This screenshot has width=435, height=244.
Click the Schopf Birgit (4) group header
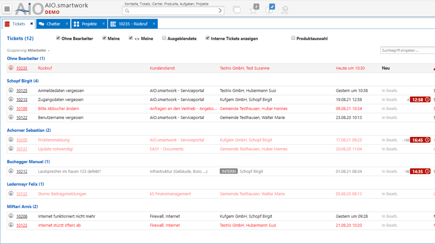pos(22,81)
